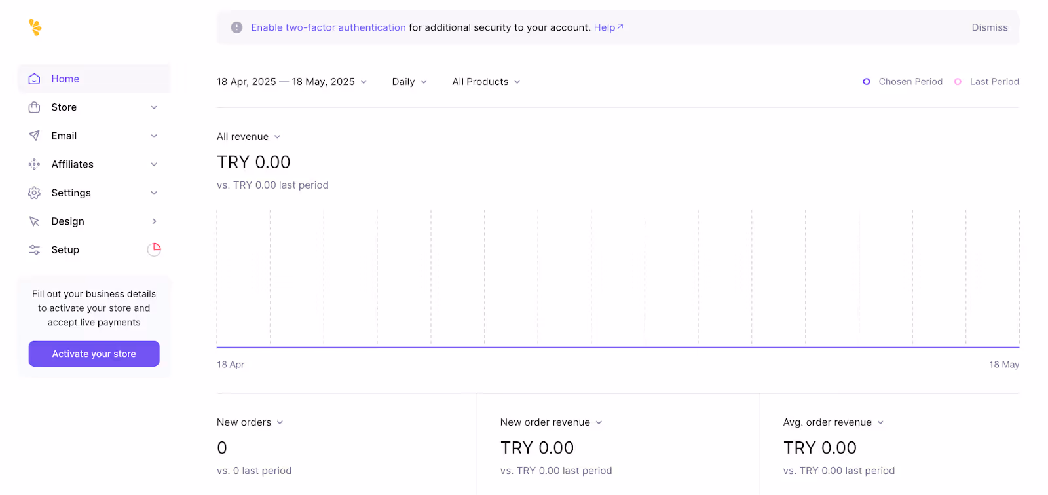Screen dimensions: 1048x495
Task: Select Design in sidebar
Action: coord(94,221)
